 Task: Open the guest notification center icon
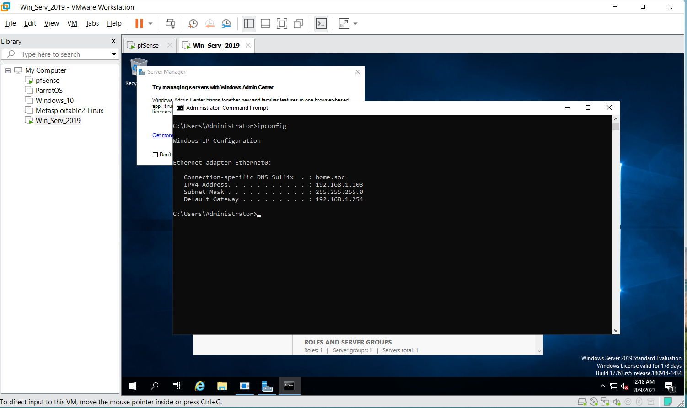coord(669,387)
